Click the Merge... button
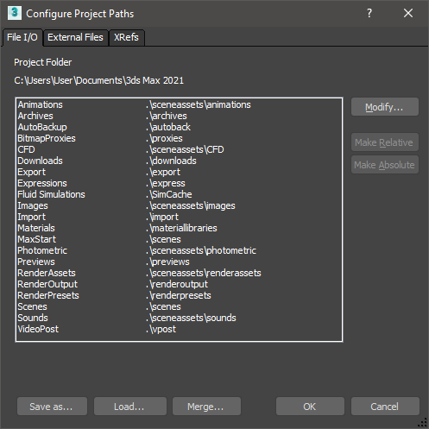Viewport: 429px width, 429px height. [x=206, y=407]
